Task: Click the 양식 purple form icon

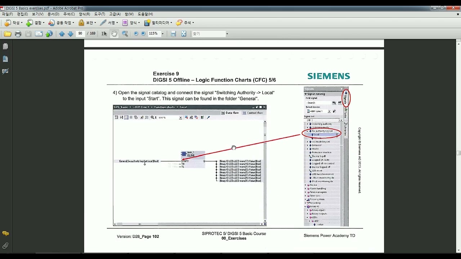Action: tap(125, 23)
